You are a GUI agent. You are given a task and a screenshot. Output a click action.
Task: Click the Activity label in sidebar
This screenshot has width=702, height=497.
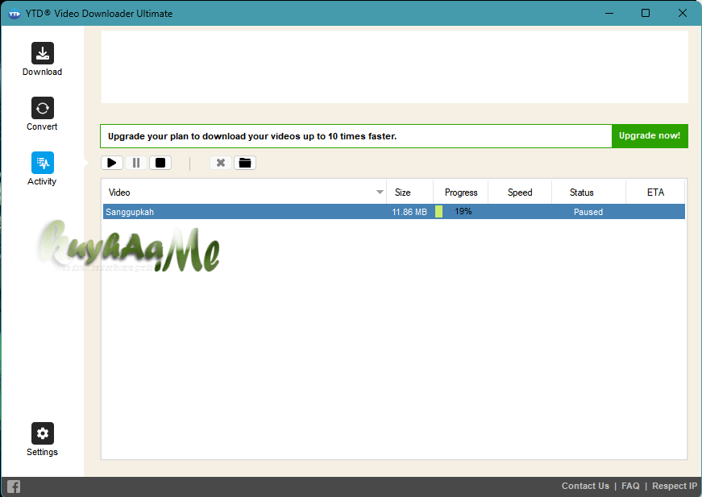point(42,181)
